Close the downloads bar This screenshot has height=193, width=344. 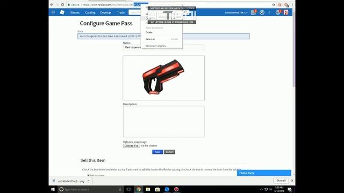click(x=292, y=181)
